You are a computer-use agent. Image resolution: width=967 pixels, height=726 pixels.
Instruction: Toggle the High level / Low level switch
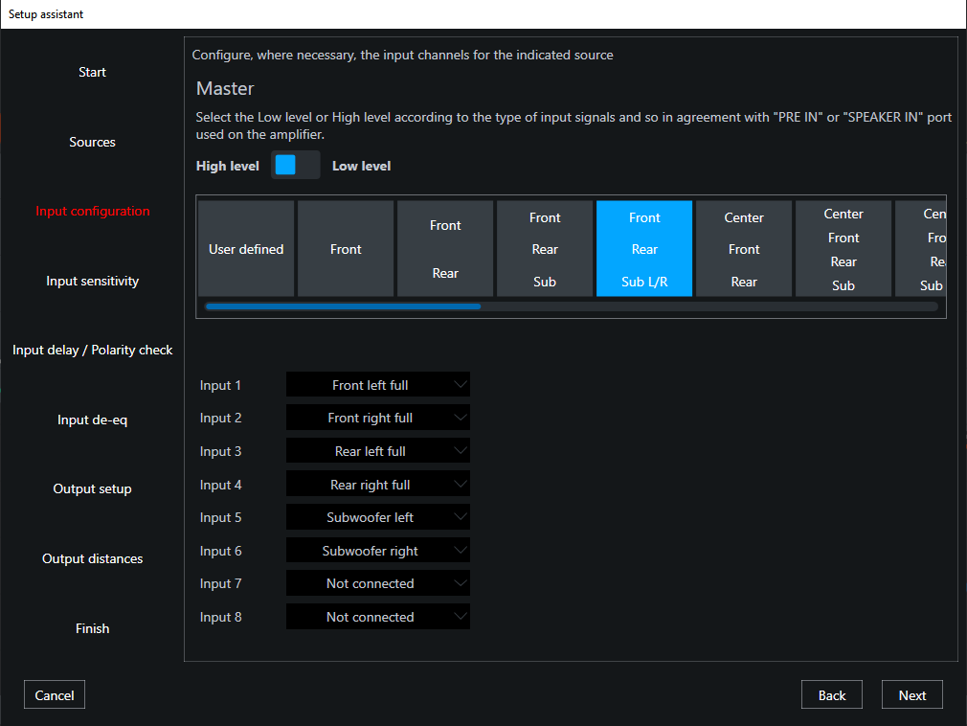(295, 165)
